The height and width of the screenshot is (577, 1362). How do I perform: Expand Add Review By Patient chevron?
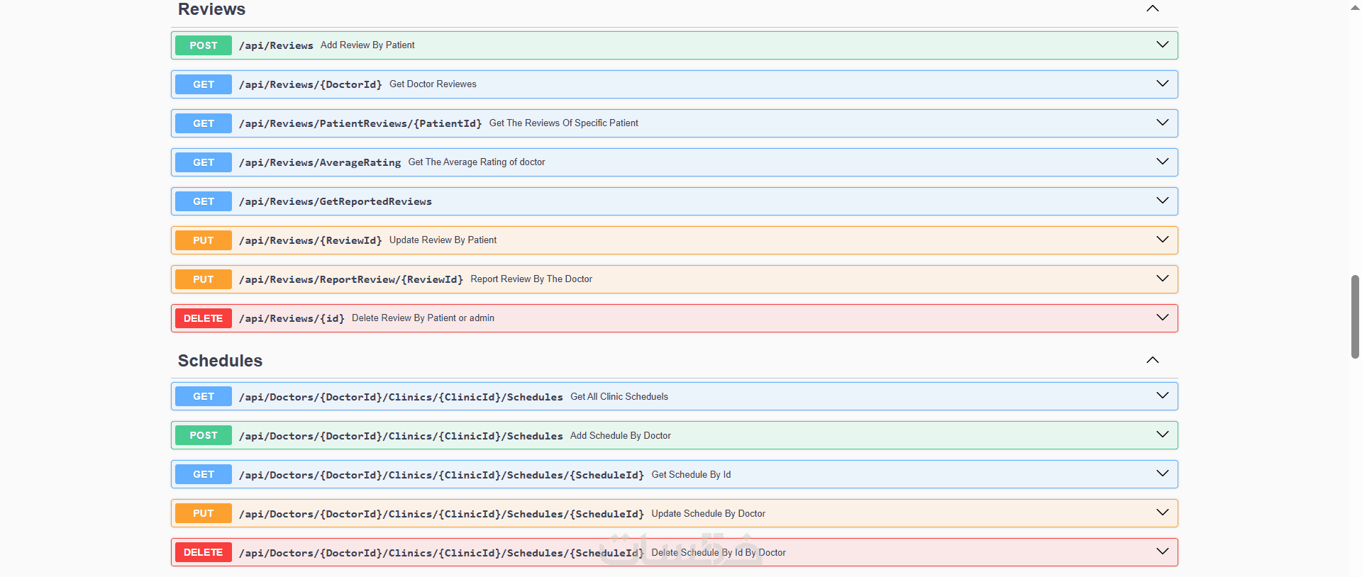pos(1162,45)
